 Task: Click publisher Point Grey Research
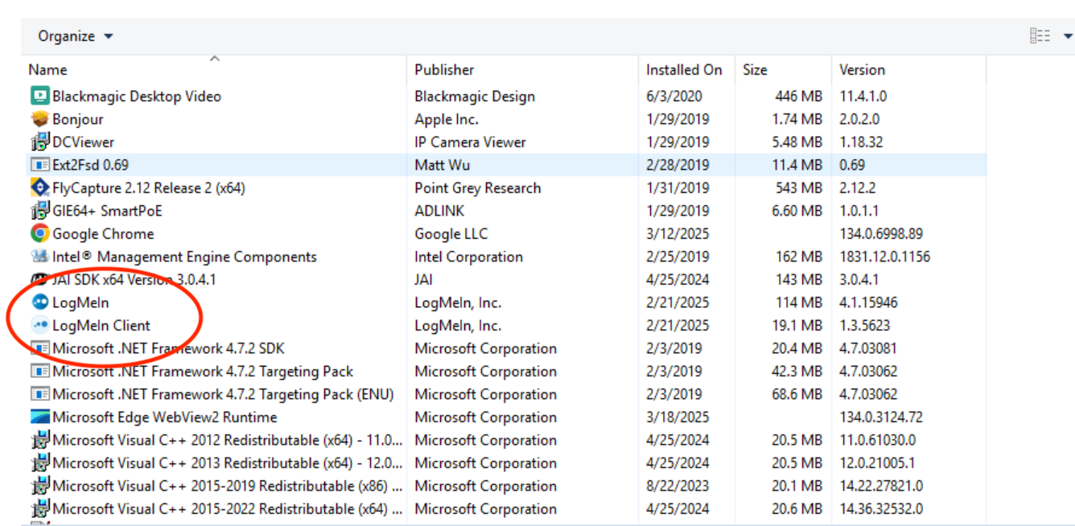(x=478, y=187)
